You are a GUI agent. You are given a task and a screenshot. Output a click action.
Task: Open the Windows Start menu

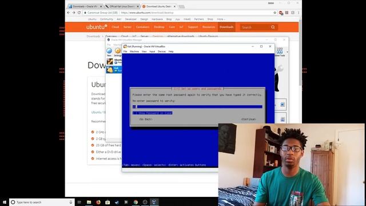5,202
